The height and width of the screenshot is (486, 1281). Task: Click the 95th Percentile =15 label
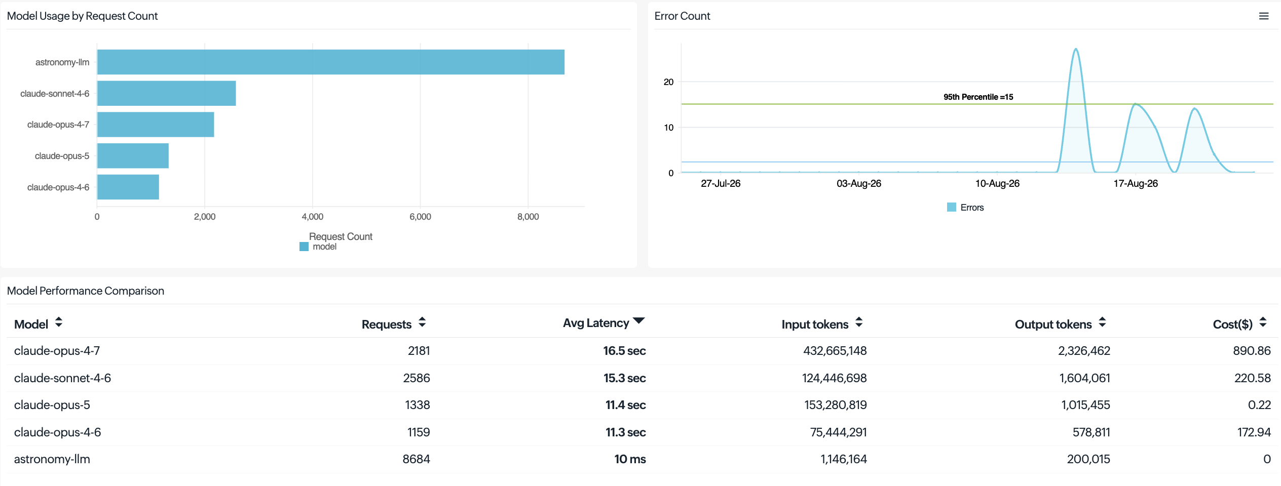pos(978,97)
